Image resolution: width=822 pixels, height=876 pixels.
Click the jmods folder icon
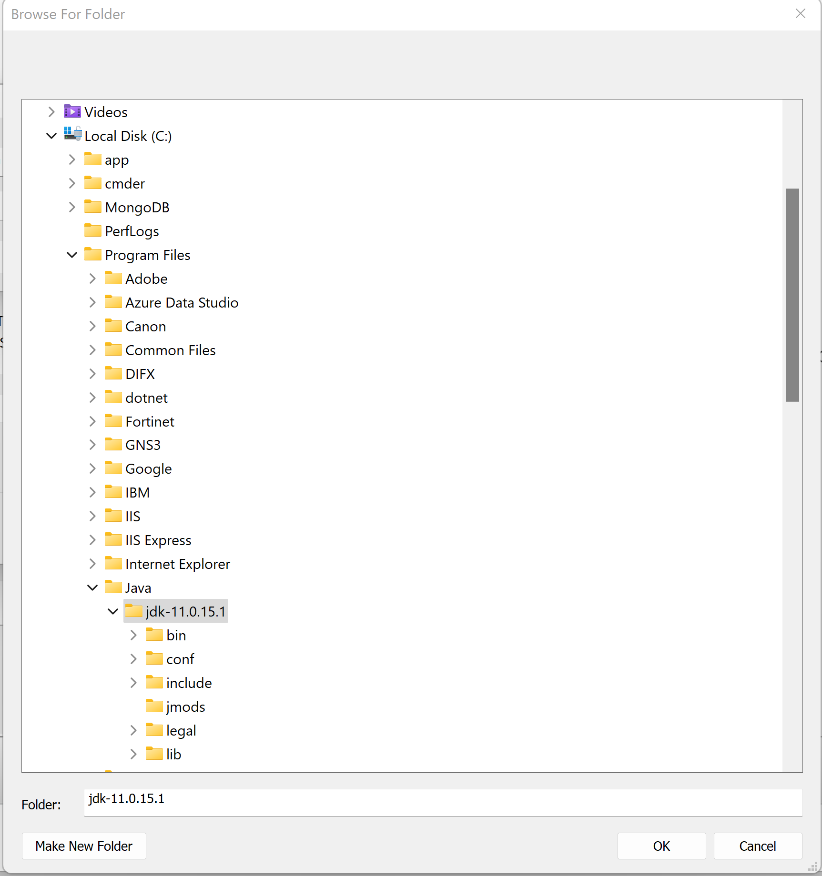(154, 707)
